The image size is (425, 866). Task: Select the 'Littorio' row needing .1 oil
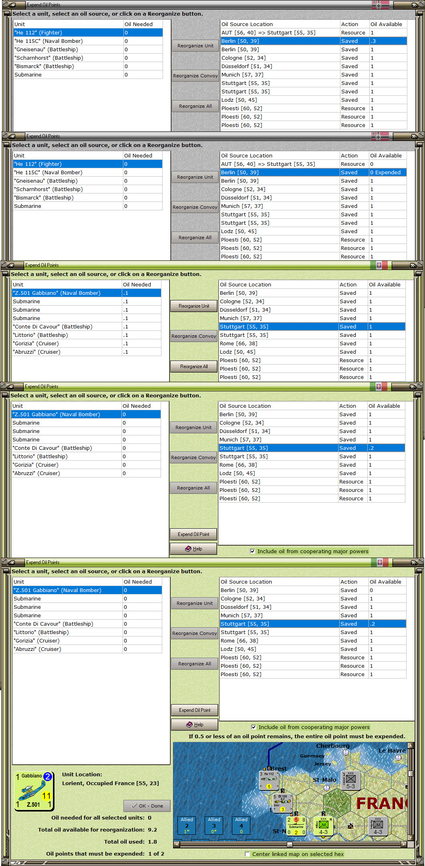pyautogui.click(x=87, y=335)
